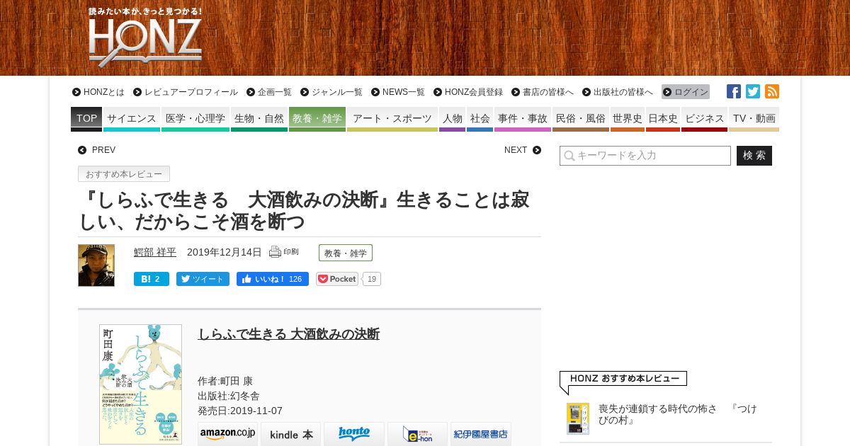The height and width of the screenshot is (446, 850).
Task: Open ジャンル一覧 link
Action: [x=331, y=92]
